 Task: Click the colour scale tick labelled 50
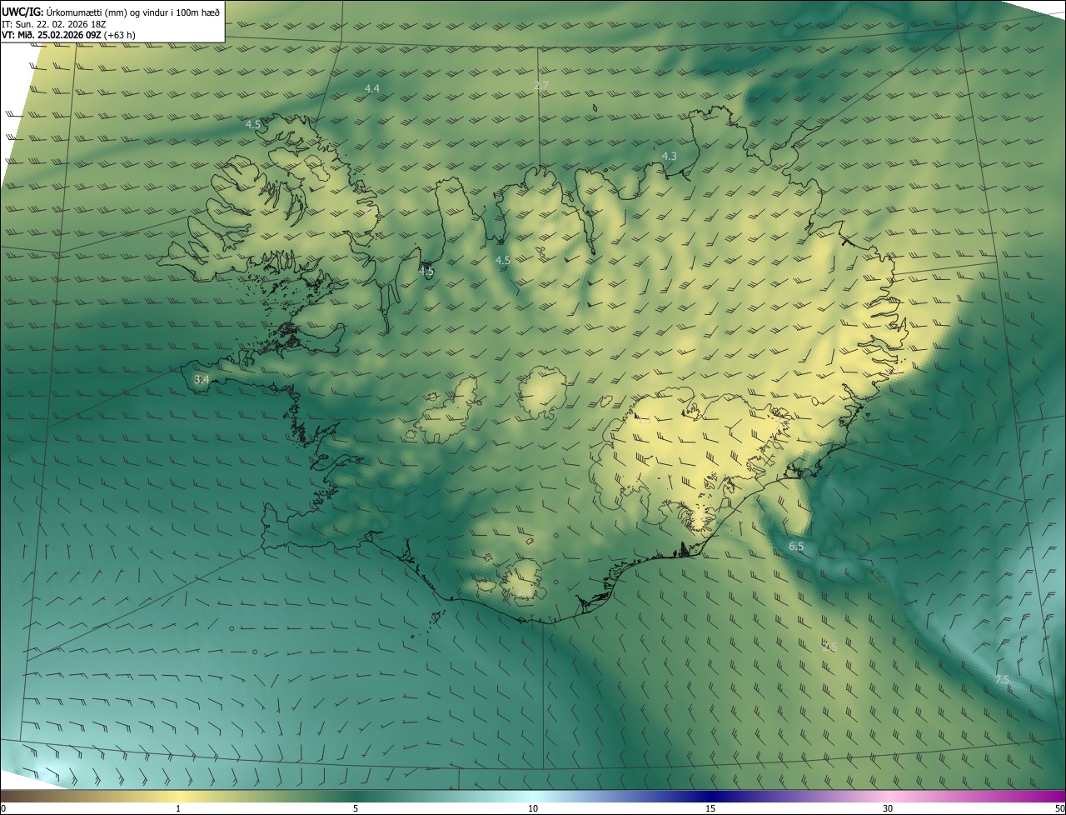coord(1059,809)
